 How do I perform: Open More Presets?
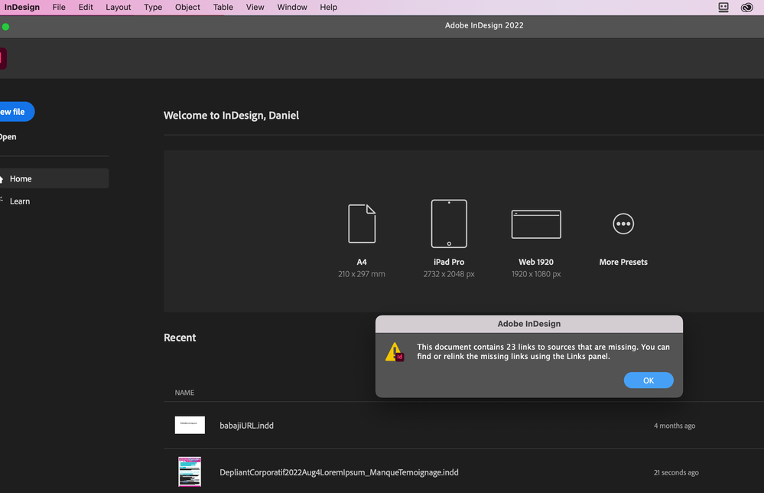tap(623, 224)
